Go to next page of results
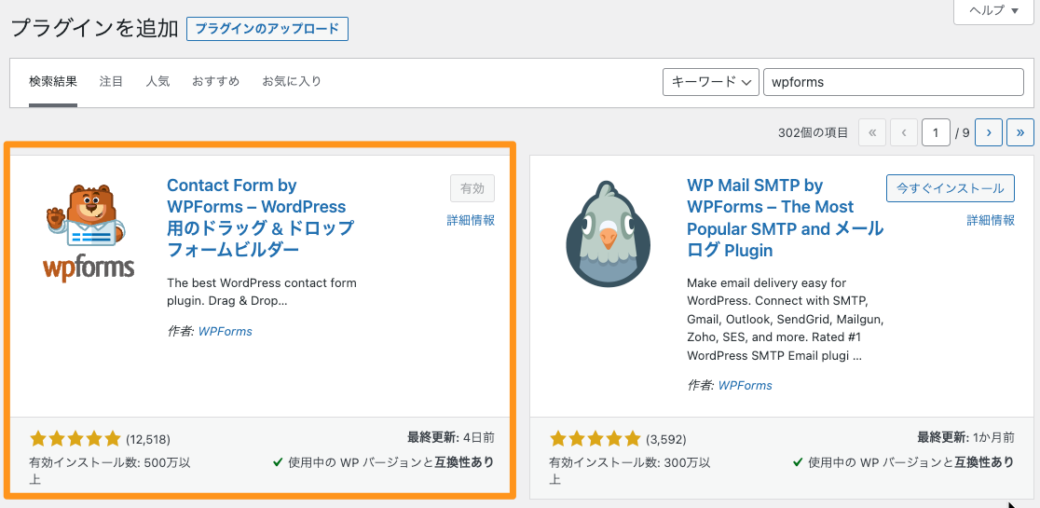The image size is (1040, 508). [x=989, y=132]
